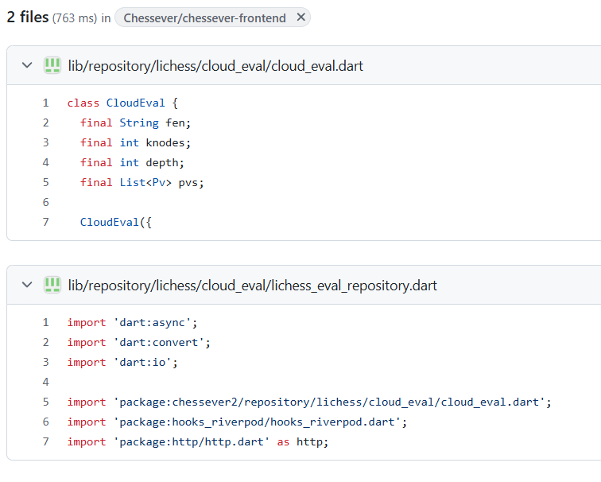Click the code line 'class CloudEval {'
601x482 pixels.
point(122,103)
